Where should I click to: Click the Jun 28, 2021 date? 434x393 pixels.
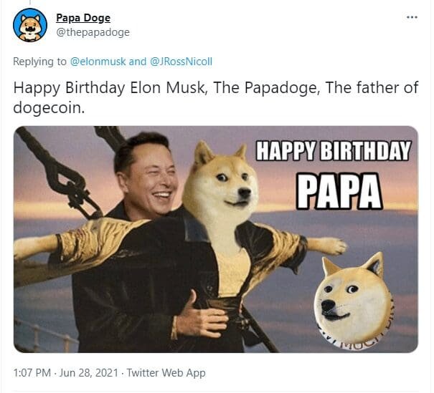tap(89, 373)
